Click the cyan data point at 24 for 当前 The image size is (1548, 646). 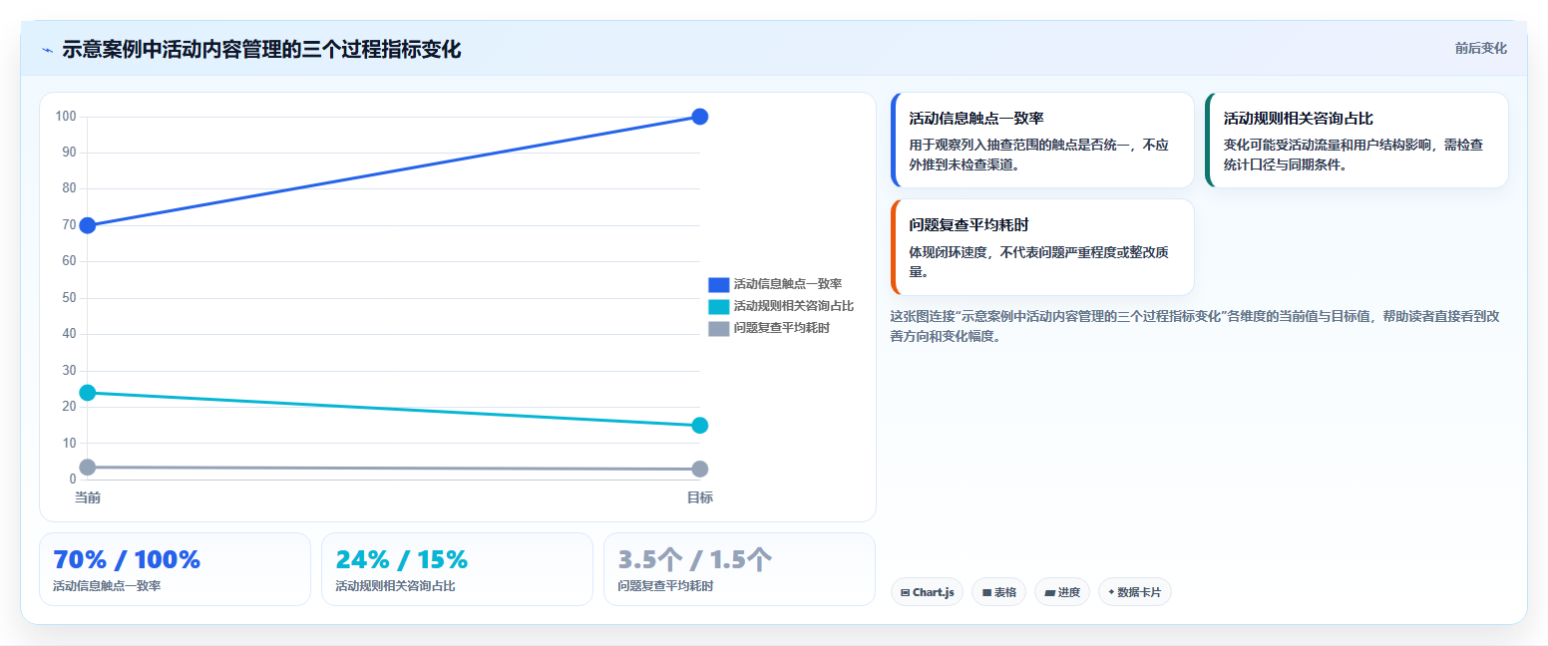(88, 393)
